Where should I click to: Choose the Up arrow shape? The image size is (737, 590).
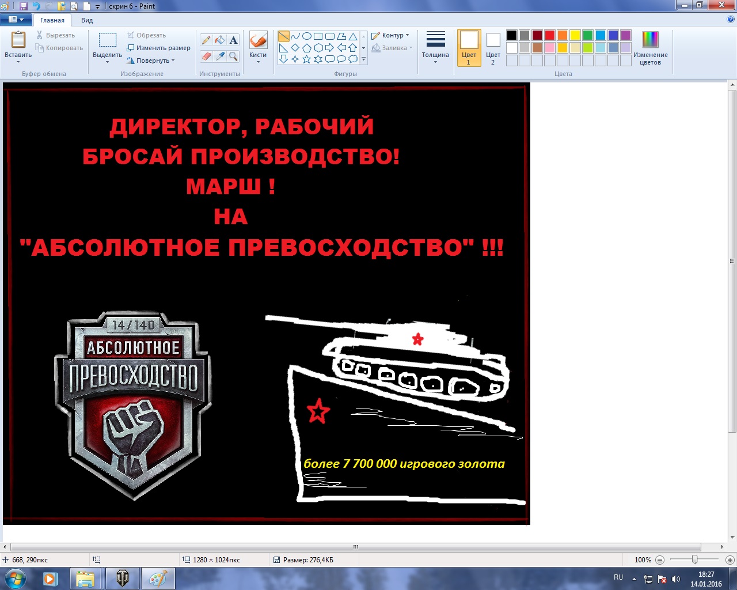pos(352,48)
